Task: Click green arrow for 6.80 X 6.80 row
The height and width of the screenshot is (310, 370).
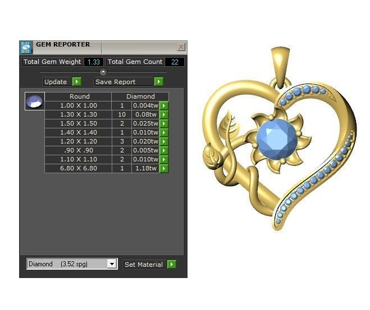Action: [x=164, y=168]
